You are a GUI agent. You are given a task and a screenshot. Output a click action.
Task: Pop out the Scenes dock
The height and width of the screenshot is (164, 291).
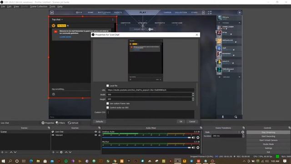click(x=49, y=128)
